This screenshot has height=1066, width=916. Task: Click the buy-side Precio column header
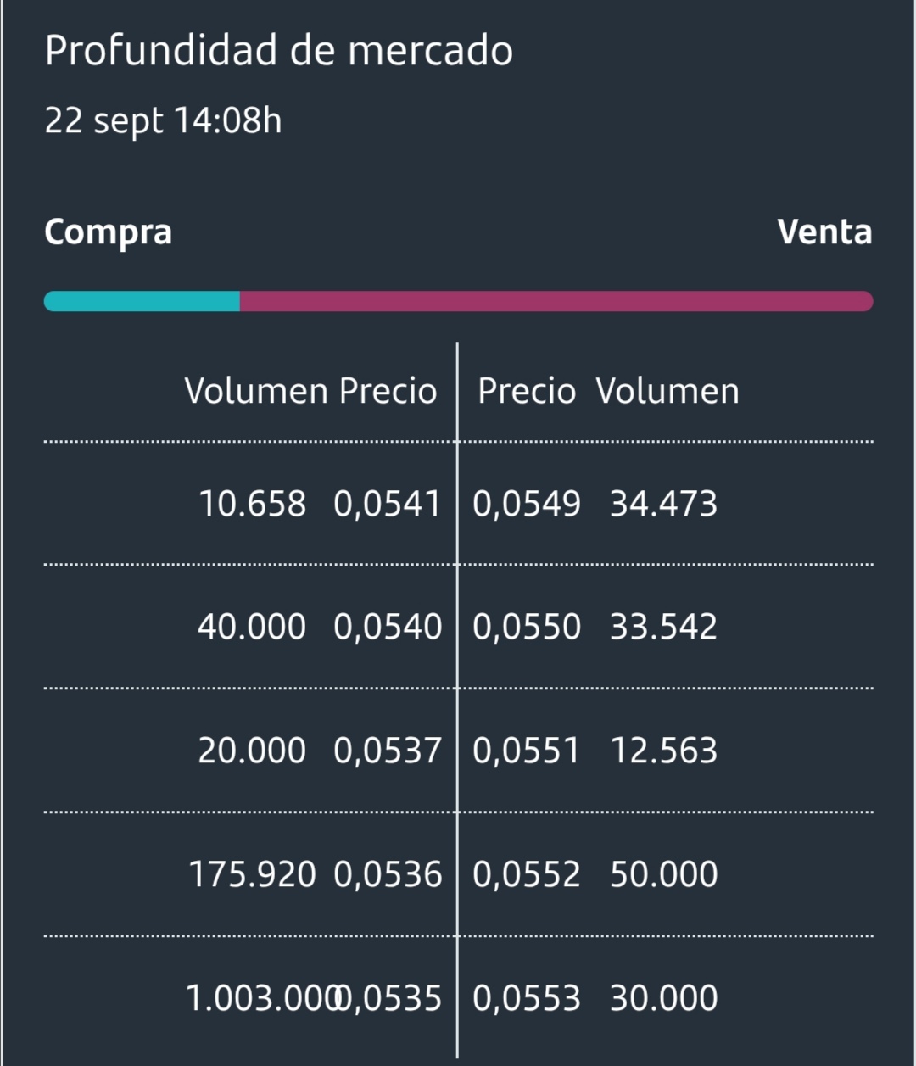(x=388, y=391)
